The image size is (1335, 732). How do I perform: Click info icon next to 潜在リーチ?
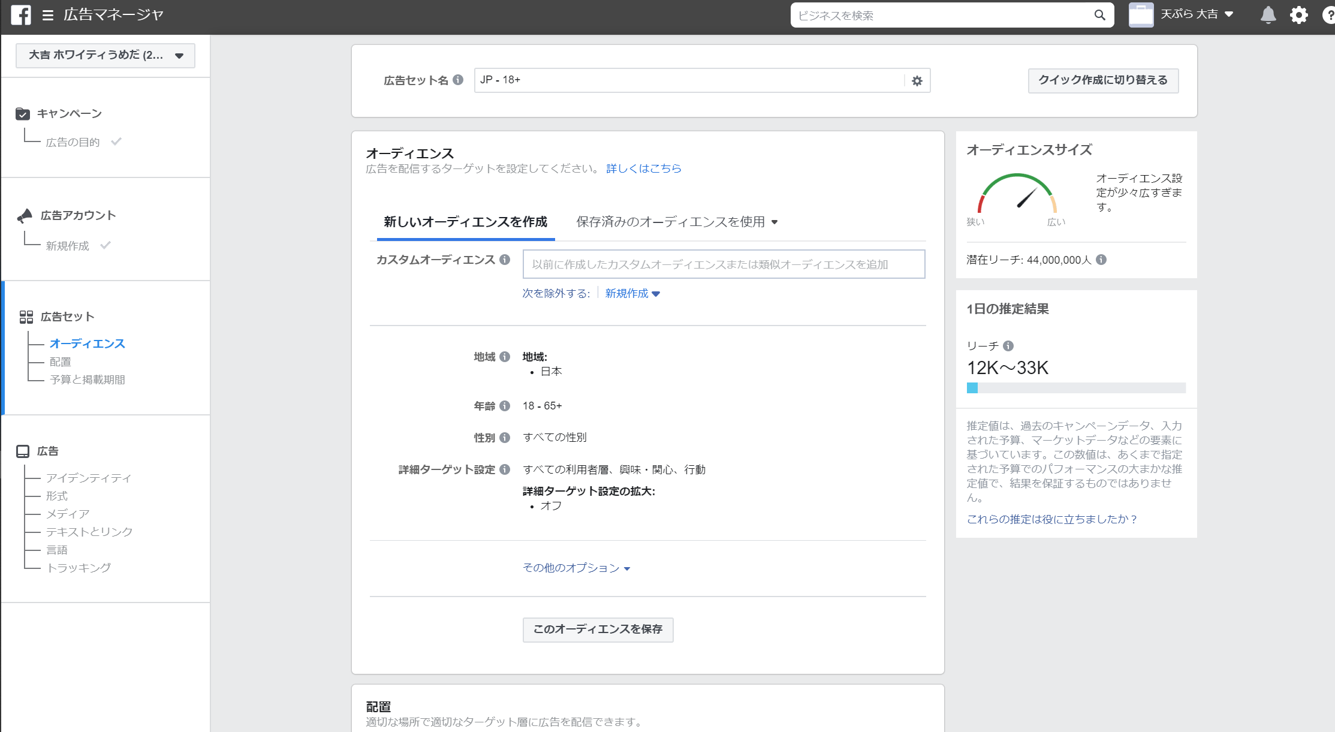(1101, 260)
